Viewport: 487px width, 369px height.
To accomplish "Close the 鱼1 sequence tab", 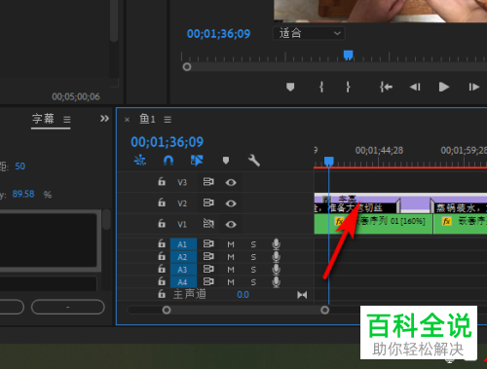I will [x=127, y=120].
